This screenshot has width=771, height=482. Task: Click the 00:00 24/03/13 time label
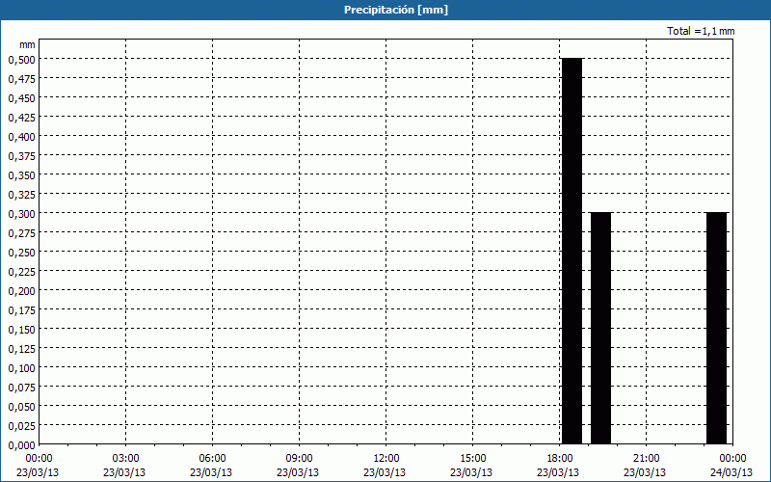731,466
